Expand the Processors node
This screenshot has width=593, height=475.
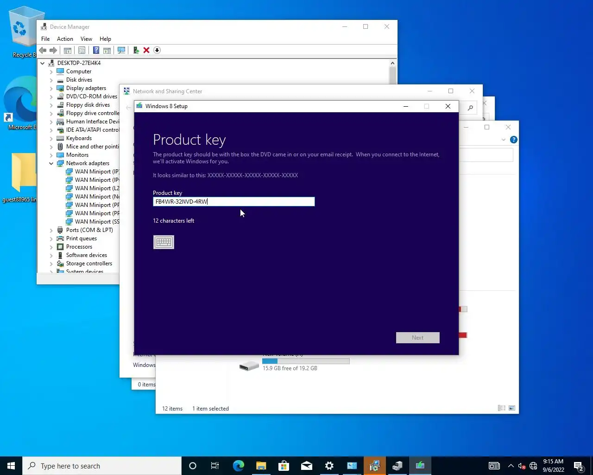click(51, 247)
